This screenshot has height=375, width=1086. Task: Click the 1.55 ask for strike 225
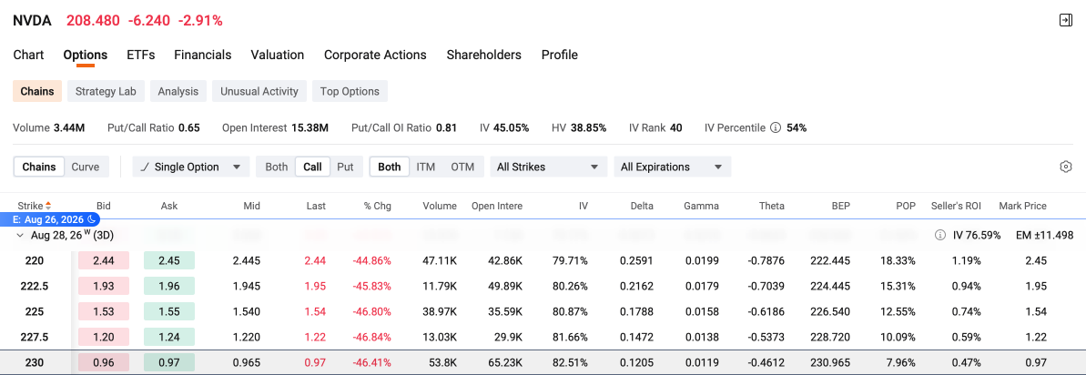pyautogui.click(x=169, y=311)
